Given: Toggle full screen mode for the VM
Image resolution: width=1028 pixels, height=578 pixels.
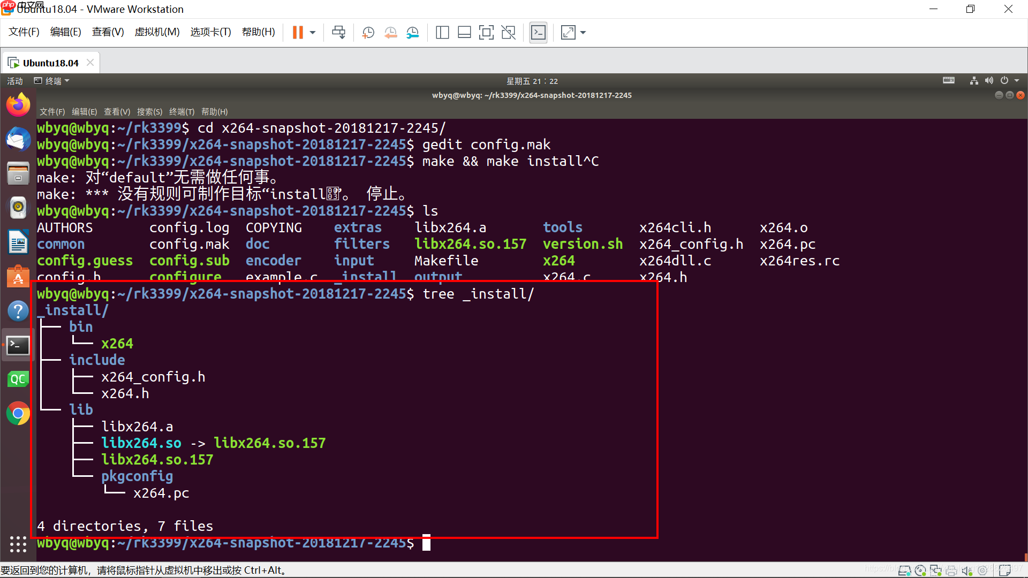Looking at the screenshot, I should pos(568,32).
